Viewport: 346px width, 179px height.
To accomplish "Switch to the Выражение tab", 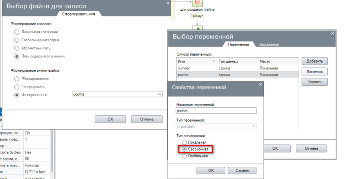I will [269, 44].
